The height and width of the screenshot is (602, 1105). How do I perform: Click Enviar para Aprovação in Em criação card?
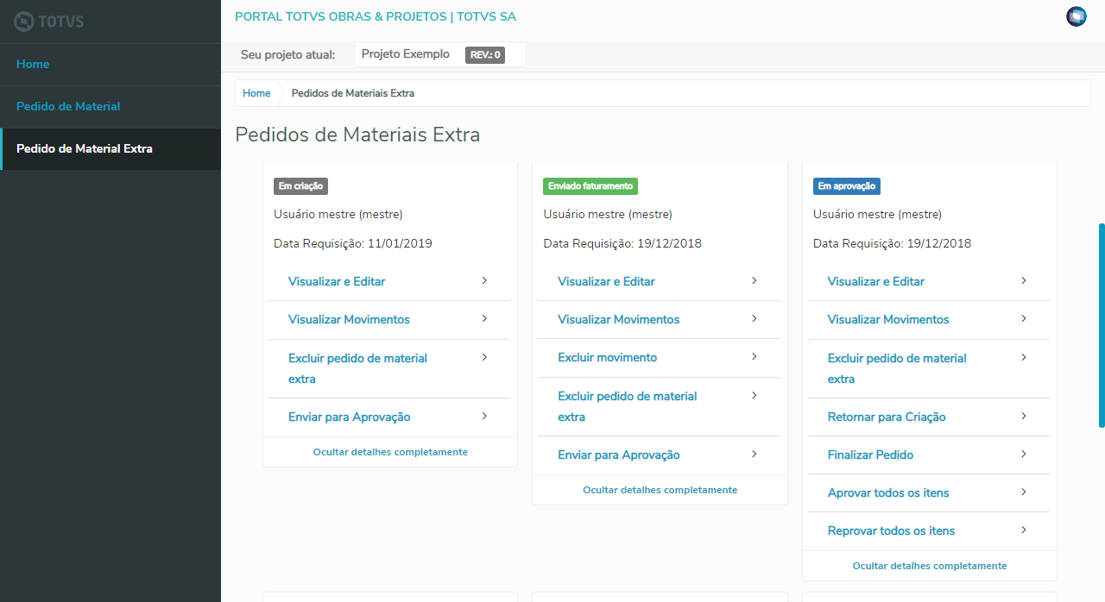[x=350, y=417]
